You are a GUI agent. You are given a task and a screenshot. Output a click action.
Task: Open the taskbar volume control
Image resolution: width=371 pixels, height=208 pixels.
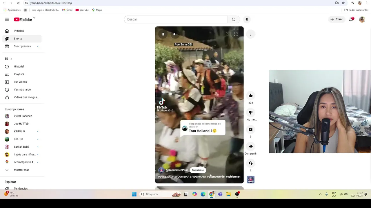click(346, 194)
